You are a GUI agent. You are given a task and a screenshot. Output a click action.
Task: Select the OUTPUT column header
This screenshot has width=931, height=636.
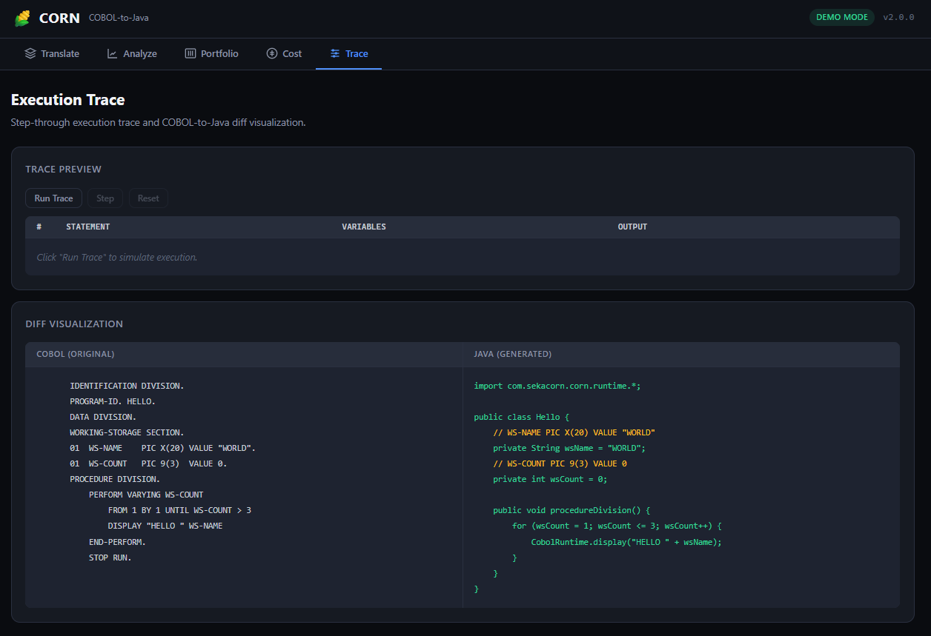[632, 227]
